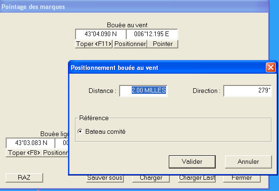Click the Pointage des marques title bar
Screen dimensions: 279x191
134,7
